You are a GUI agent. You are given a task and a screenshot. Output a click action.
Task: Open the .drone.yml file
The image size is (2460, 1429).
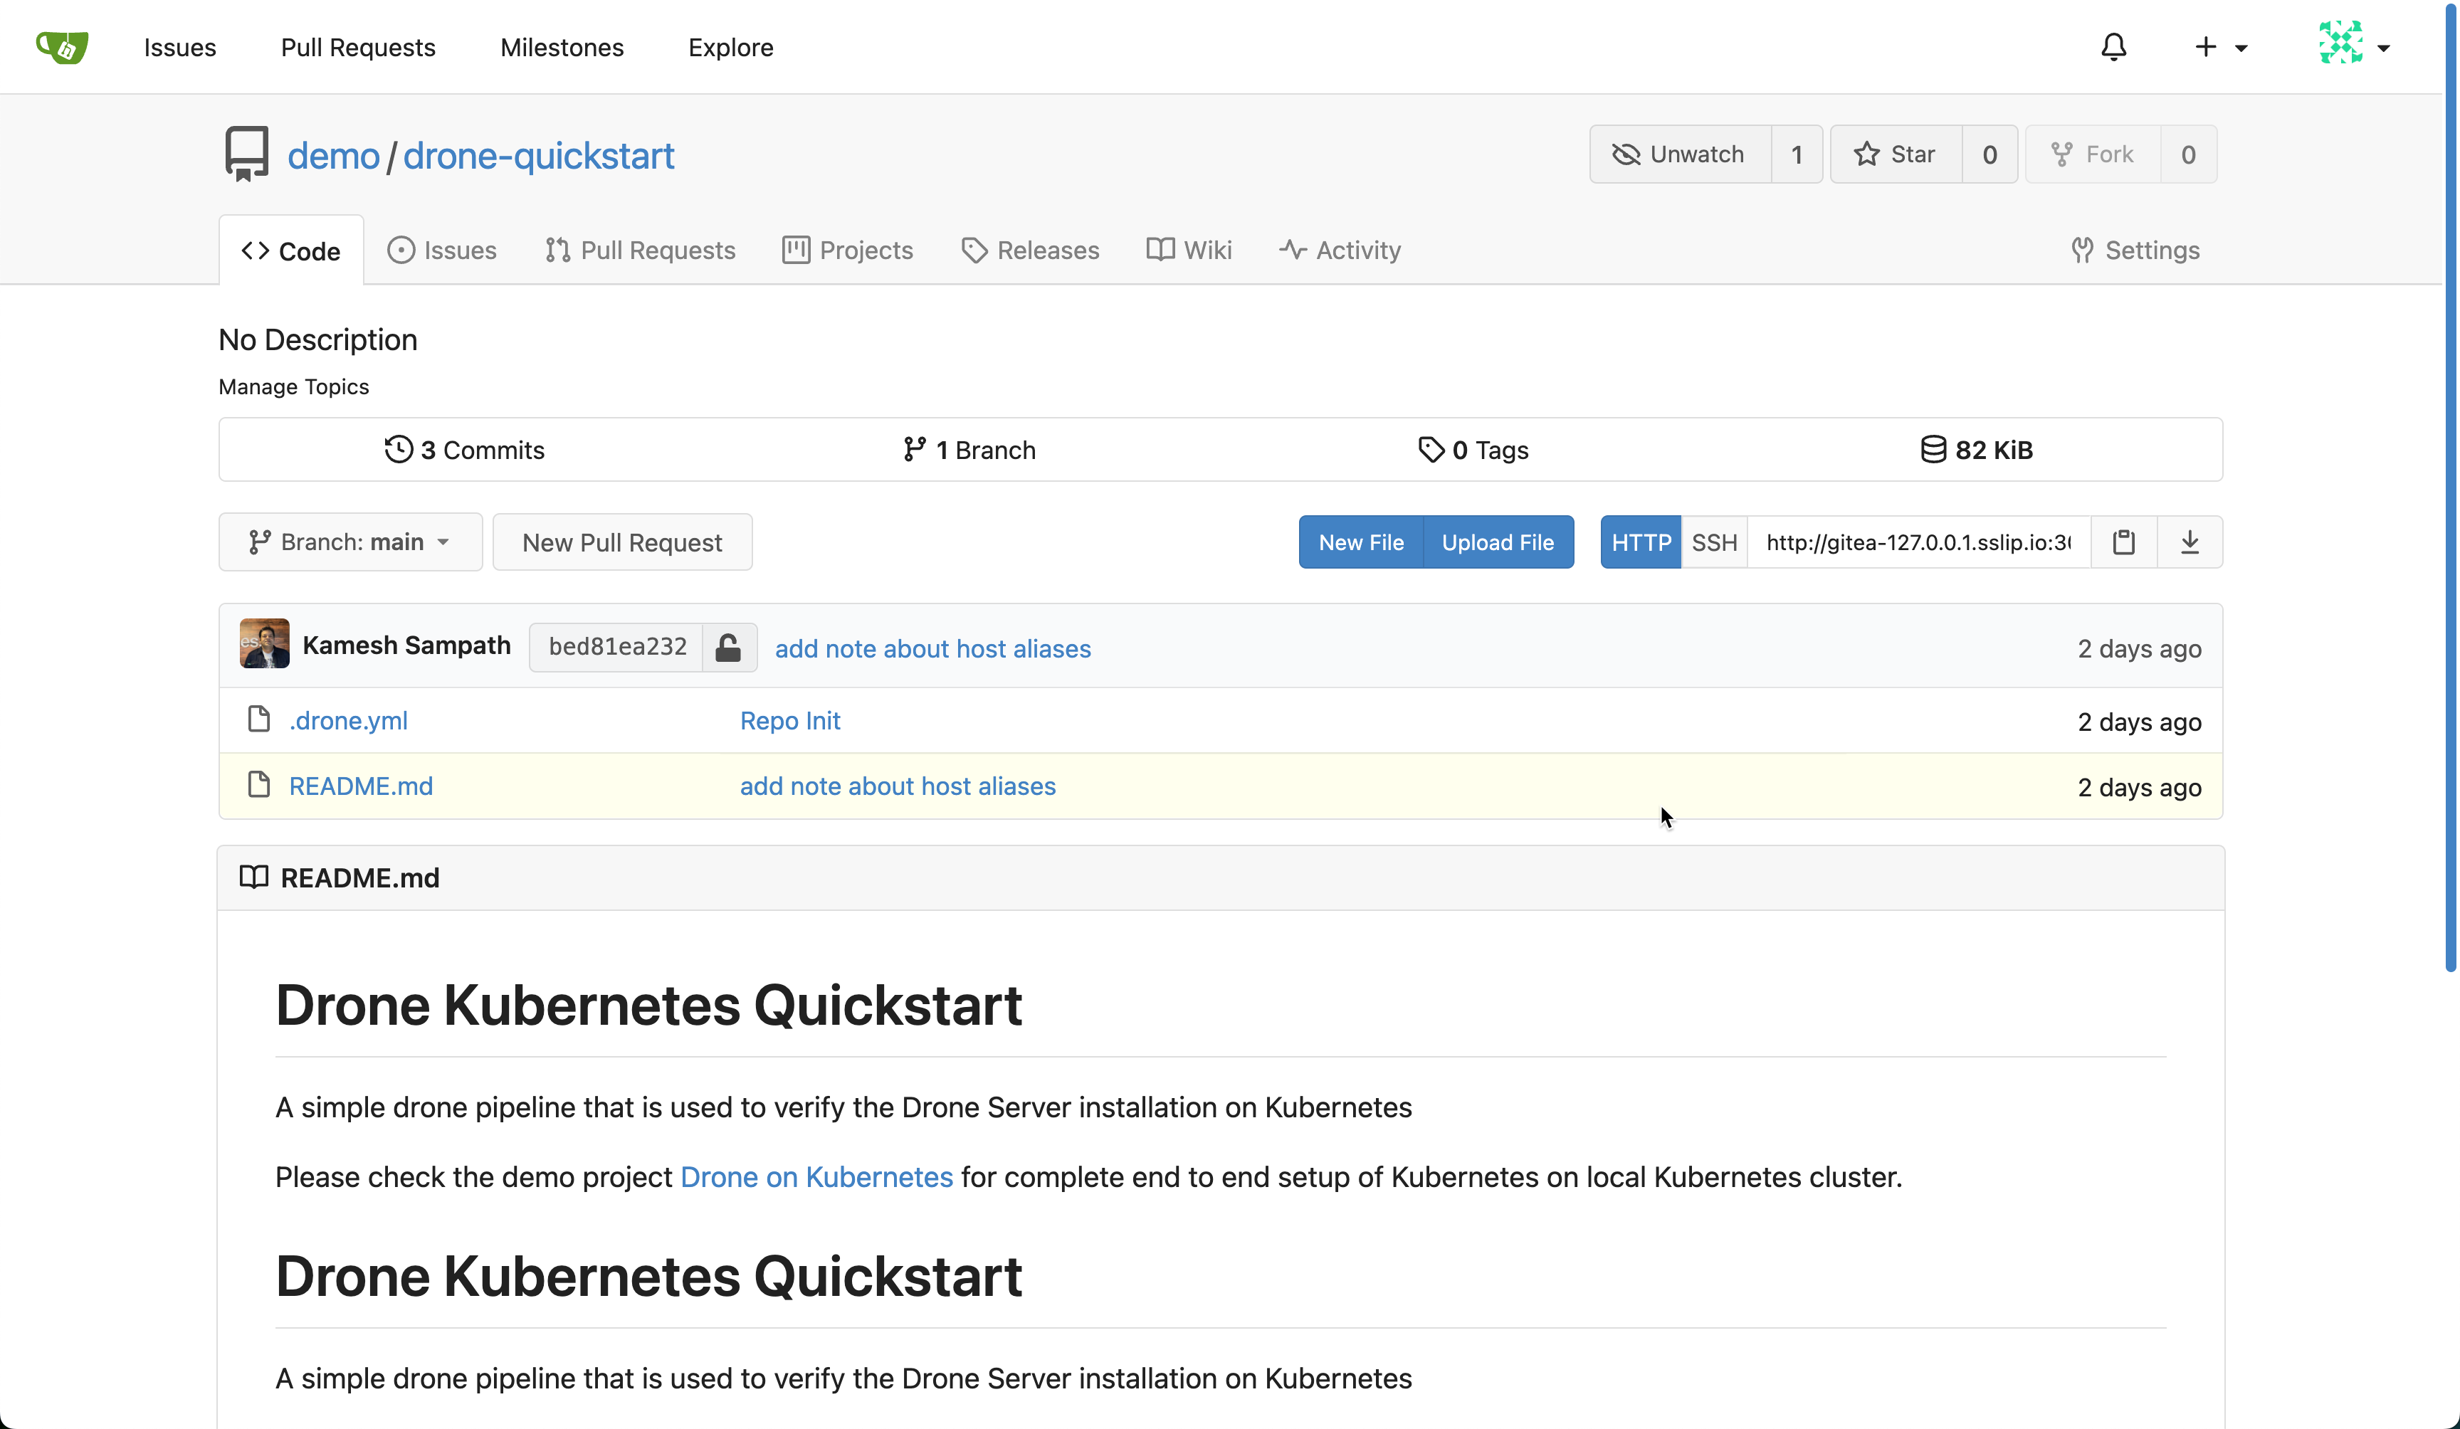click(349, 720)
